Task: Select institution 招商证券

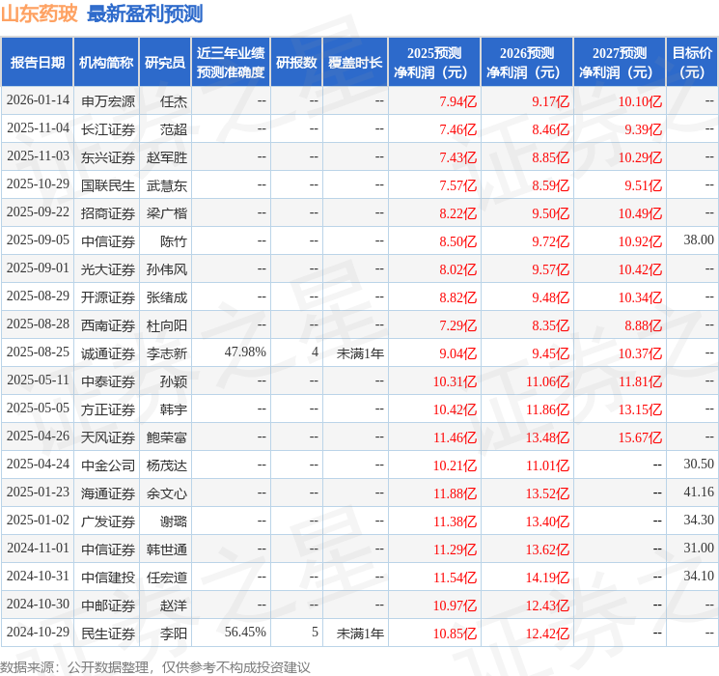Action: 108,213
